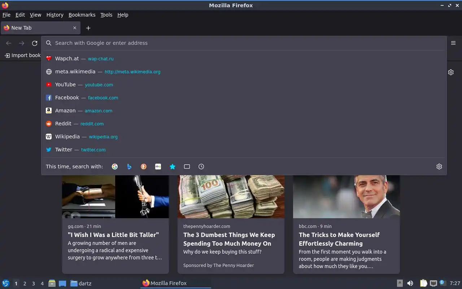Open a new tab with plus button
Viewport: 462px width, 289px height.
click(x=88, y=28)
